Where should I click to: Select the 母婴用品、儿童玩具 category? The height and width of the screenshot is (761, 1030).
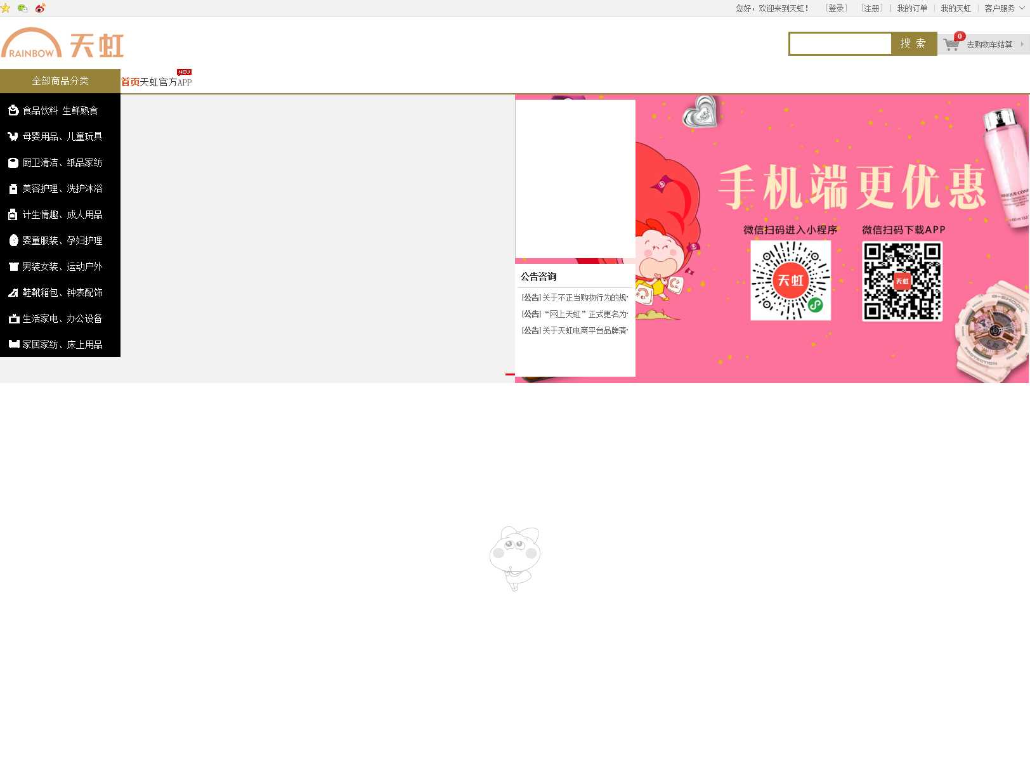(x=62, y=136)
